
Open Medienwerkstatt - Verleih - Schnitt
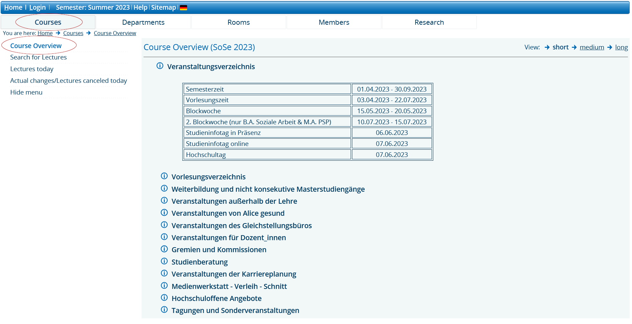pyautogui.click(x=229, y=286)
